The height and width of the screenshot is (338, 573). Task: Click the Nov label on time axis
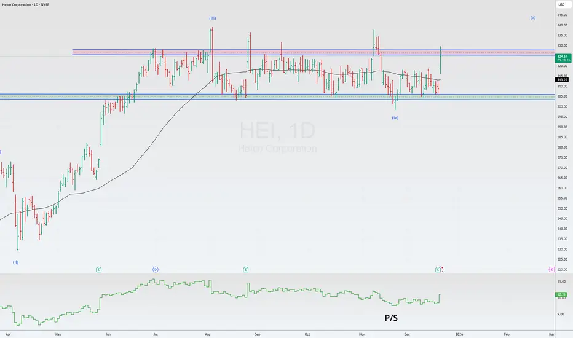coord(362,334)
